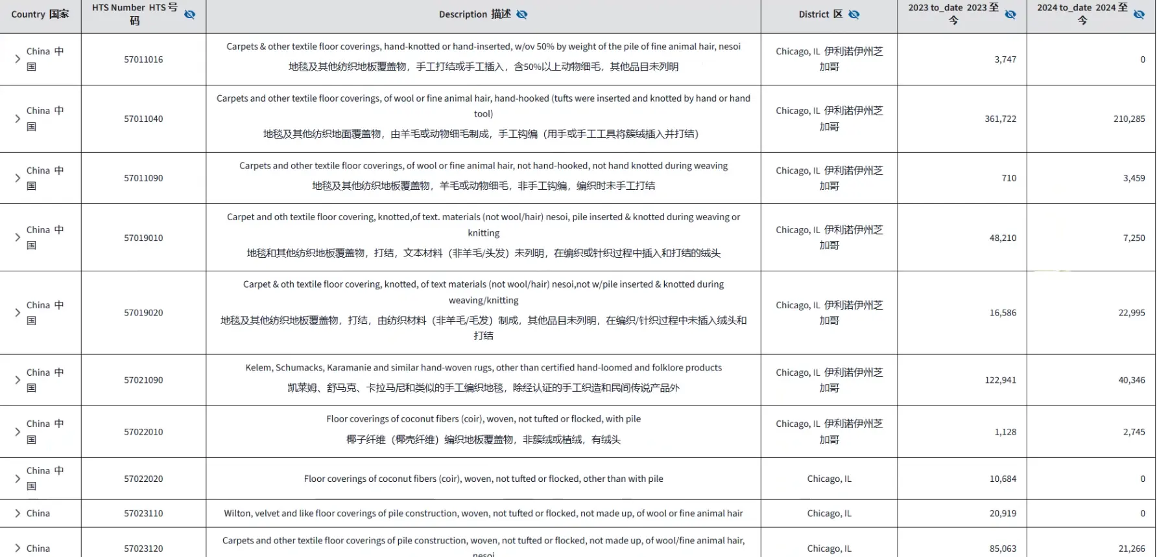Expand the row for HTS 57023110

point(18,514)
